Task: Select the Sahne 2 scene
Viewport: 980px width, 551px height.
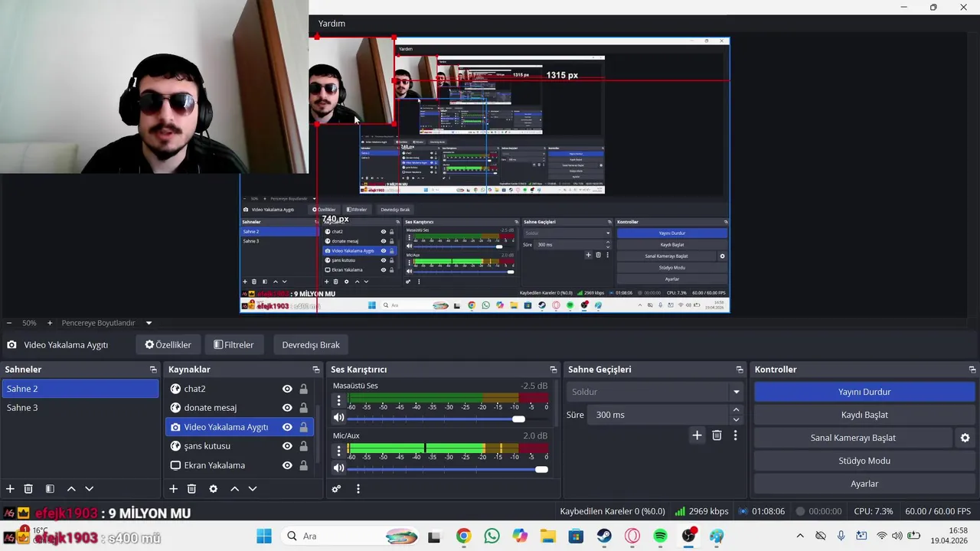Action: [x=80, y=389]
